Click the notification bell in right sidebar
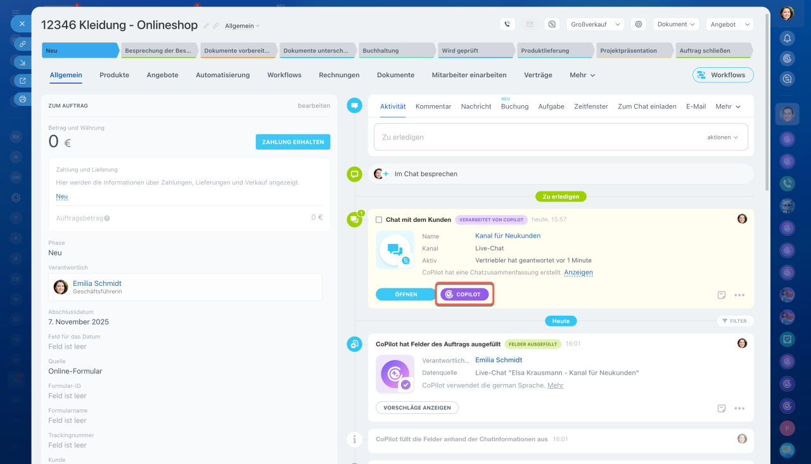The height and width of the screenshot is (464, 811). [x=787, y=38]
